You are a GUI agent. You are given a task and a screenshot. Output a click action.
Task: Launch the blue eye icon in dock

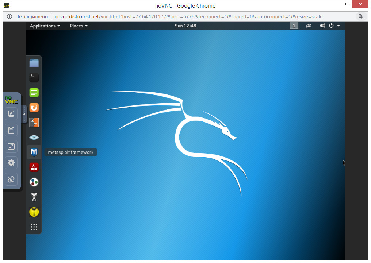click(x=34, y=137)
